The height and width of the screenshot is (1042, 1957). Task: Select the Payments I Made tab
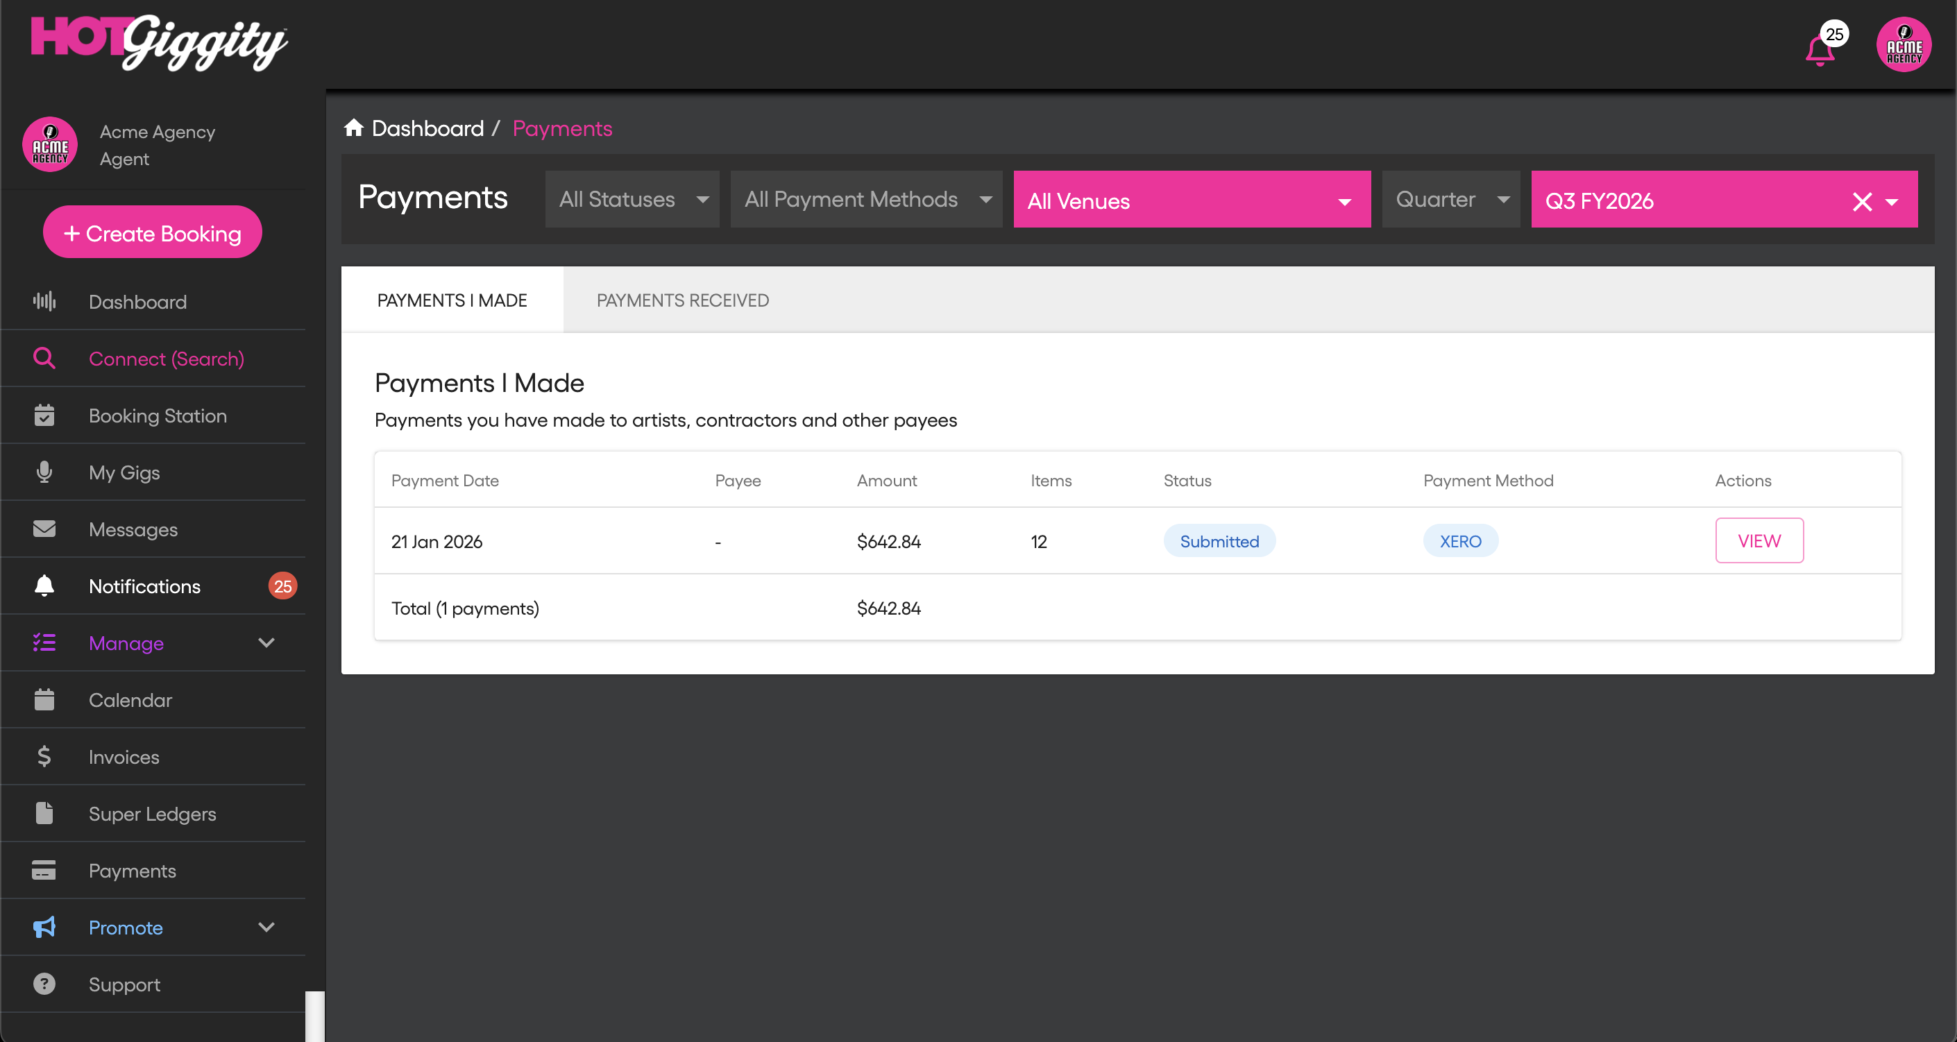[x=452, y=300]
